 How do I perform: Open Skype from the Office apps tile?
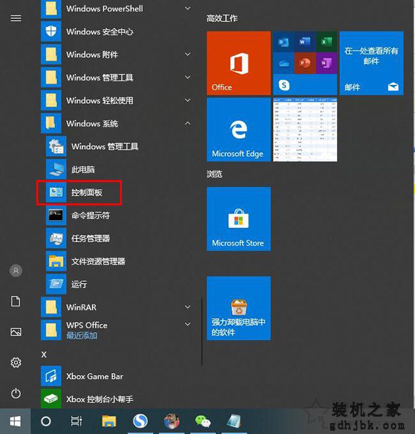284,85
